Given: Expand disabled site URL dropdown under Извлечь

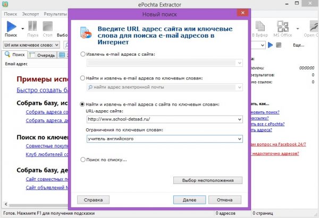Looking at the screenshot, I should 239,63.
